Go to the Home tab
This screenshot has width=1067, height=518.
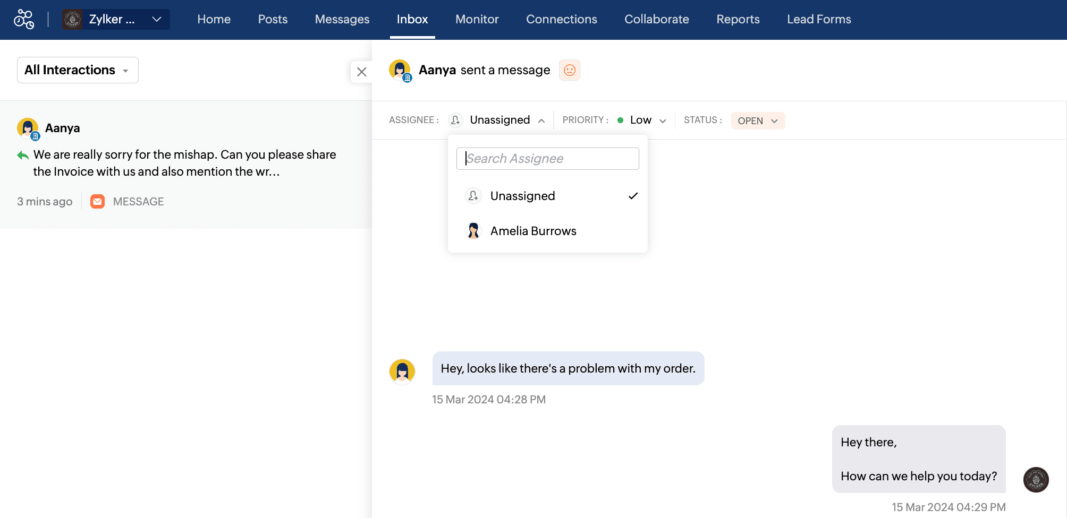coord(214,19)
